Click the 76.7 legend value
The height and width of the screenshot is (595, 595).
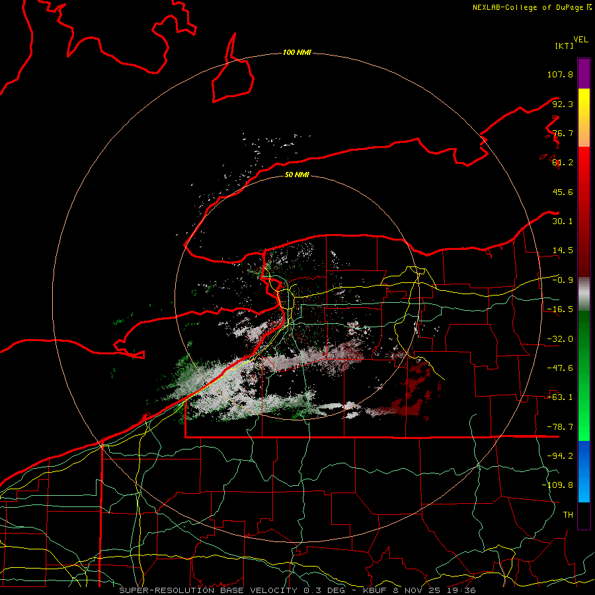point(563,133)
